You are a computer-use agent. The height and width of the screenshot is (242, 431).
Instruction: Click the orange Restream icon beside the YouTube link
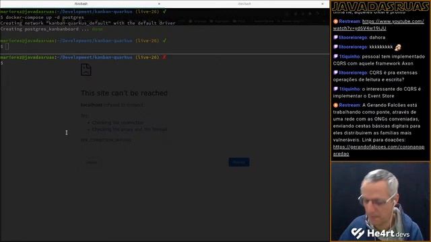tap(335, 21)
